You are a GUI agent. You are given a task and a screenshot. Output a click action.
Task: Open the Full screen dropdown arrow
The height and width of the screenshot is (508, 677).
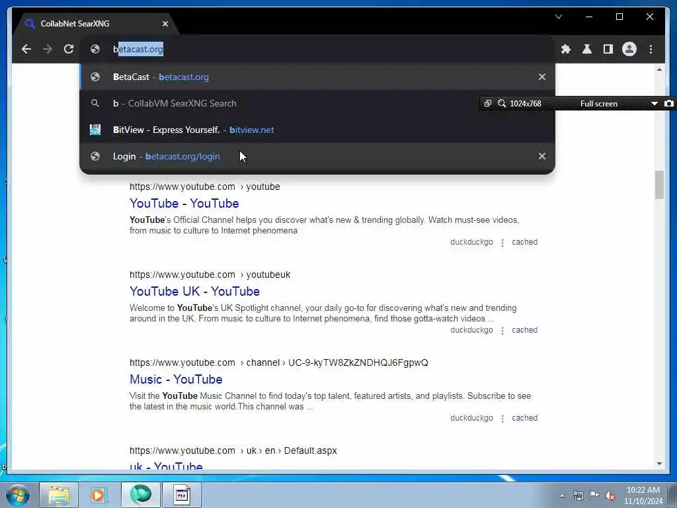[654, 104]
